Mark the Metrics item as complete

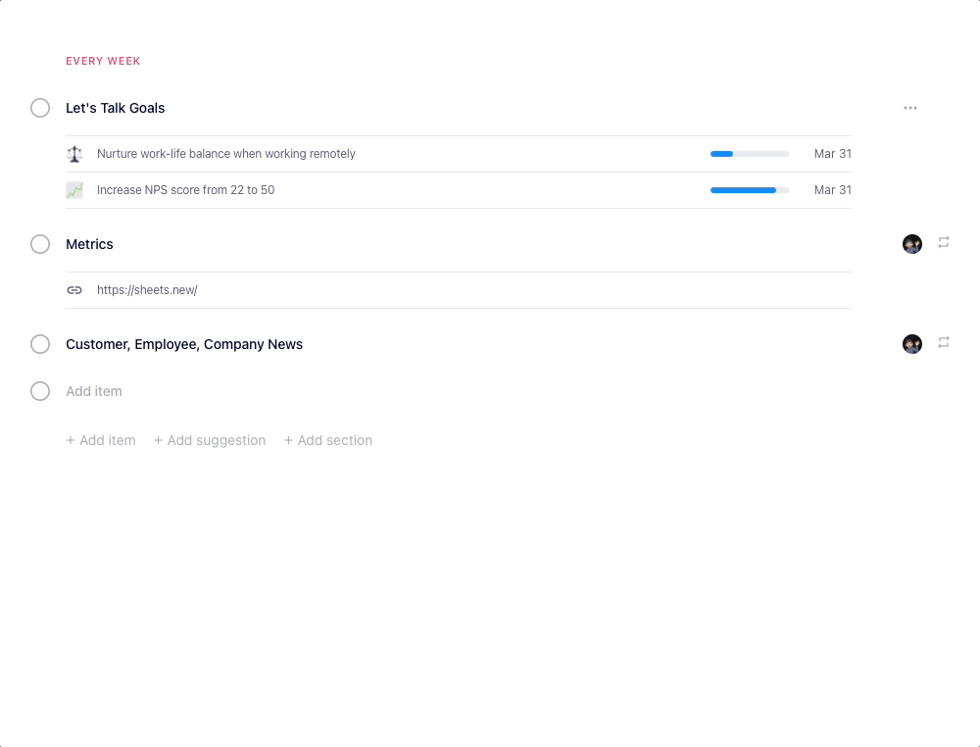40,244
